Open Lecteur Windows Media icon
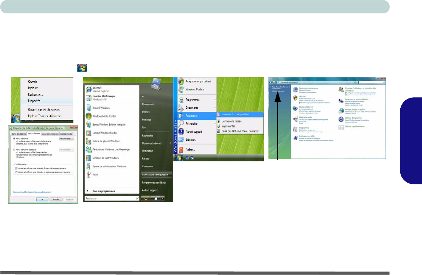The height and width of the screenshot is (275, 422). pyautogui.click(x=89, y=133)
